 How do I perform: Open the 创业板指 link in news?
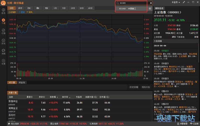tap(193, 54)
